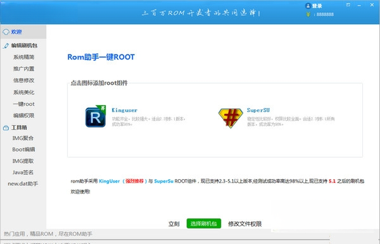This screenshot has height=244, width=380.
Task: Open 编辑权限 sidebar item
Action: pyautogui.click(x=24, y=116)
